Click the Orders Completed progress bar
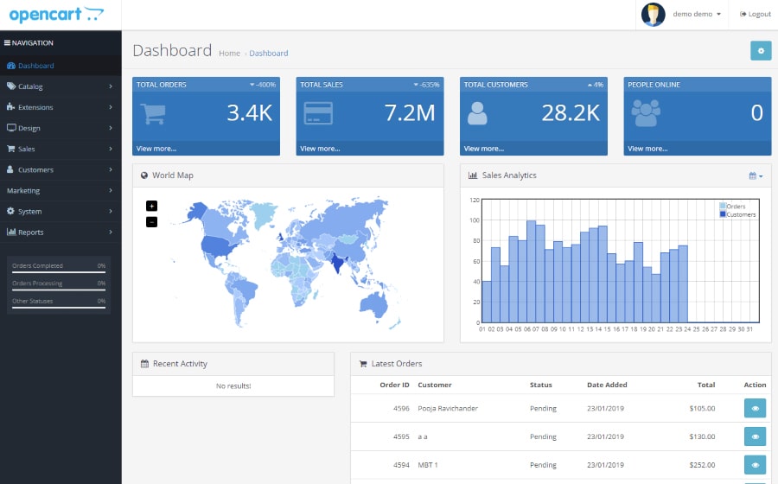Screen dimensions: 778x484 pos(59,272)
